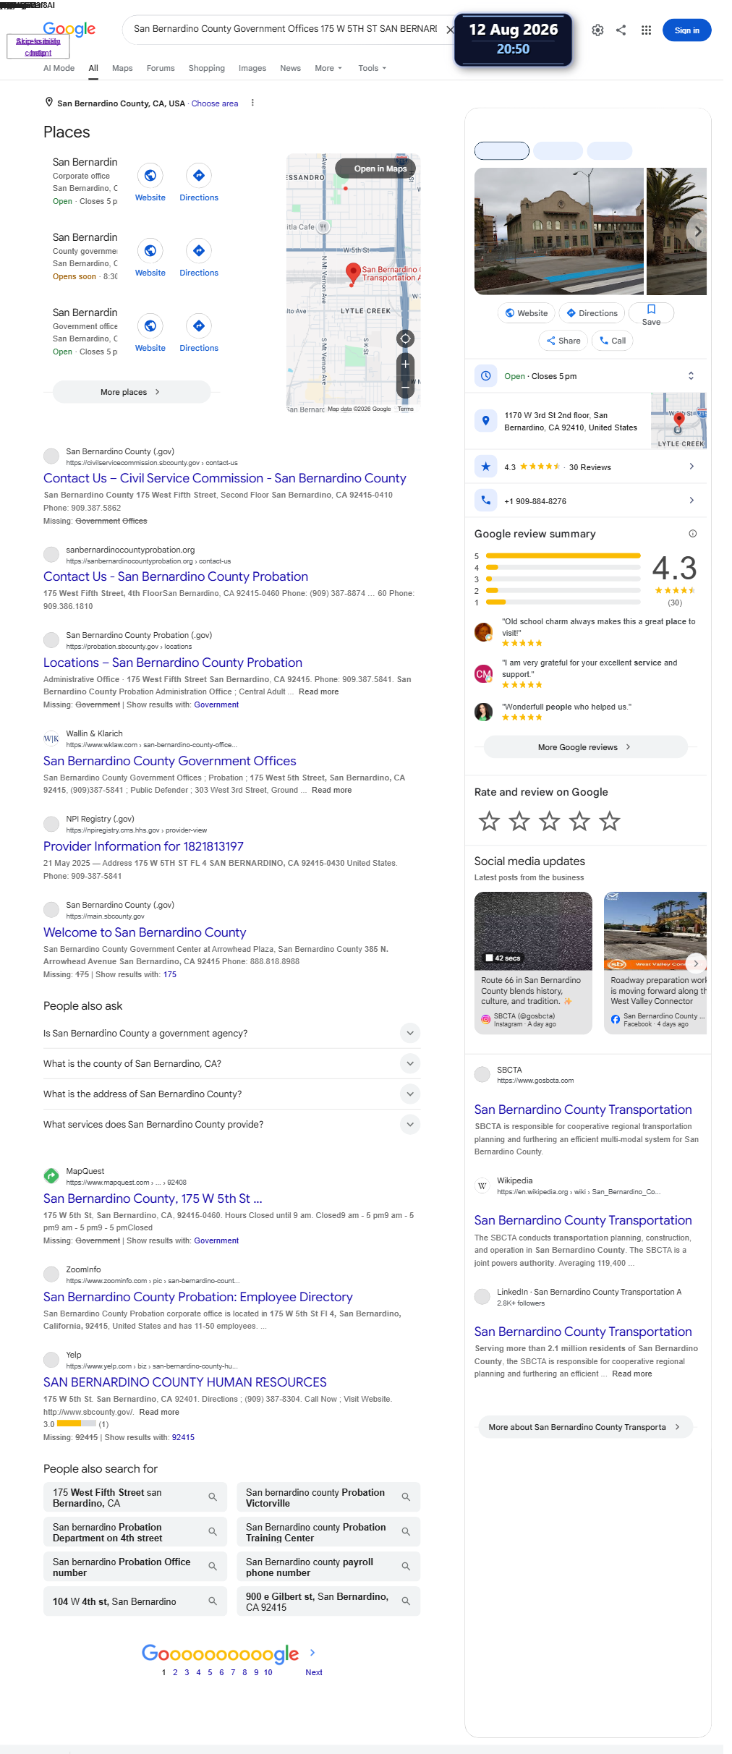Click the Choose area link
Image resolution: width=732 pixels, height=1754 pixels.
coord(215,103)
